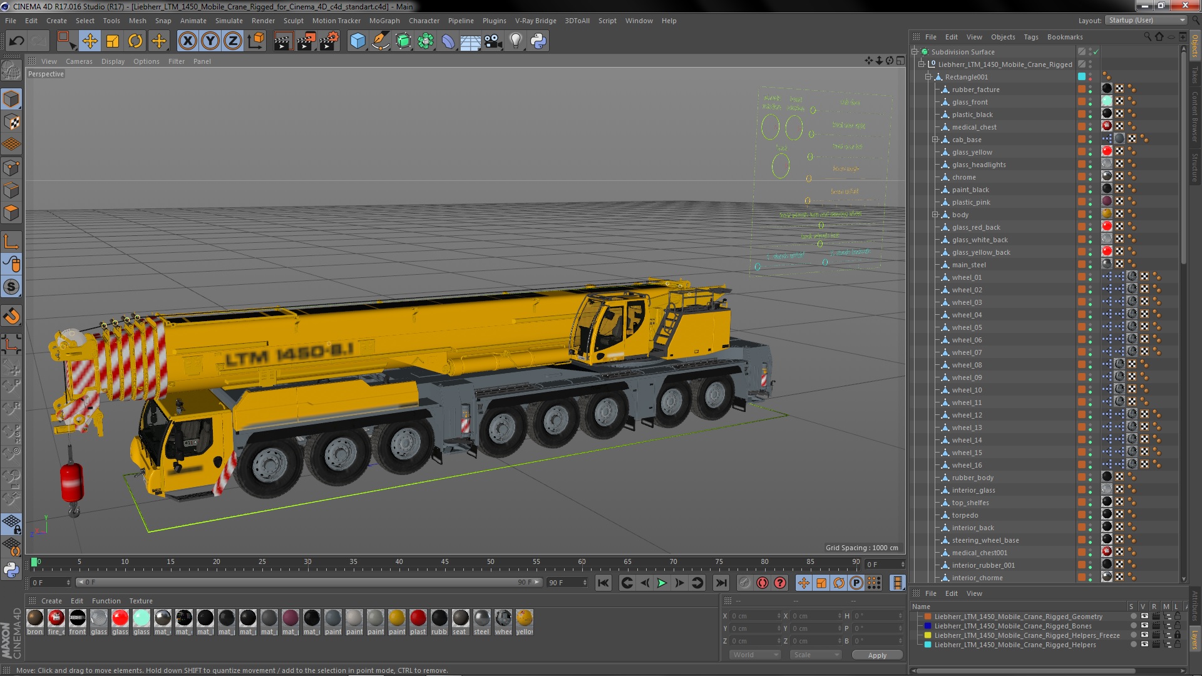Viewport: 1202px width, 676px height.
Task: Click the Coordinate System icon
Action: click(x=256, y=41)
